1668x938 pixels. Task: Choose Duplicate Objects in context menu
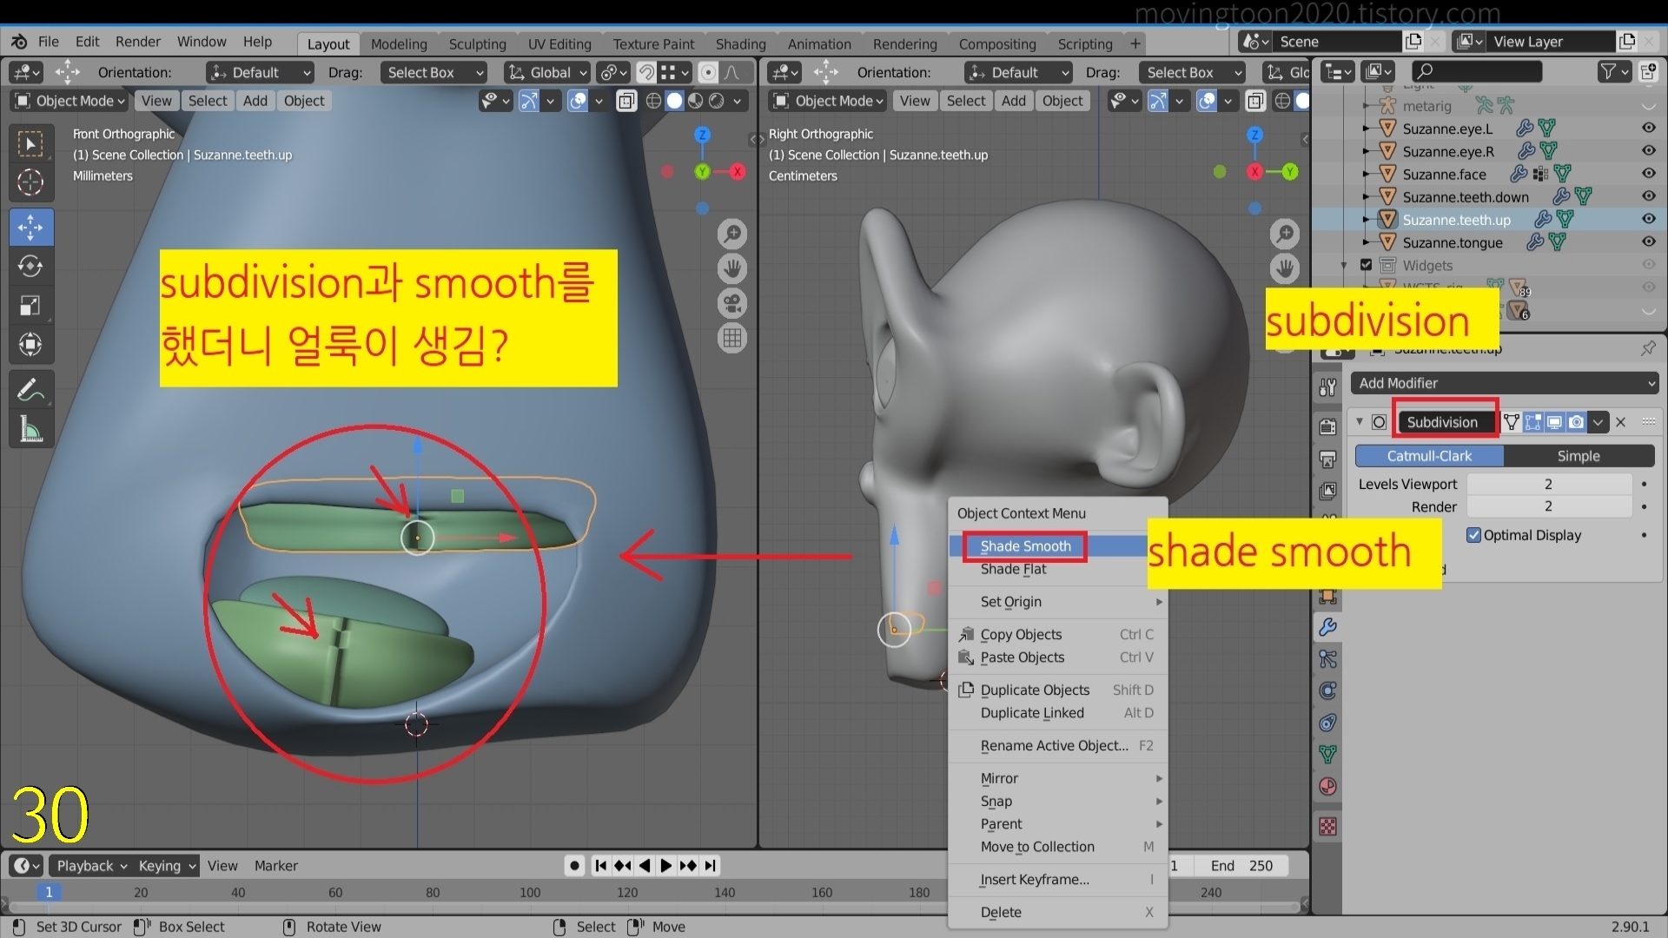[1058, 690]
